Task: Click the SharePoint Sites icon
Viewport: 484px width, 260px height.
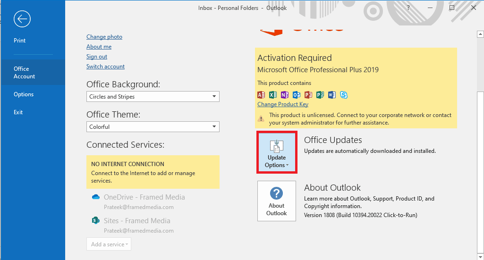Action: pos(96,220)
